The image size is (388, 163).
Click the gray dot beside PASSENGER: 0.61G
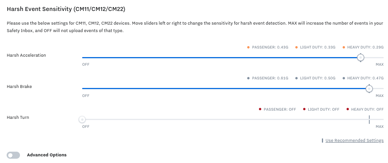click(248, 78)
